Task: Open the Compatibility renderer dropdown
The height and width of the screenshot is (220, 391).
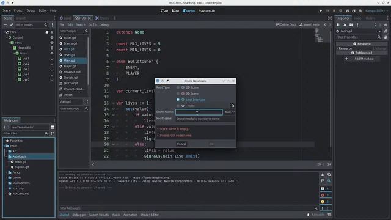Action: tap(377, 11)
